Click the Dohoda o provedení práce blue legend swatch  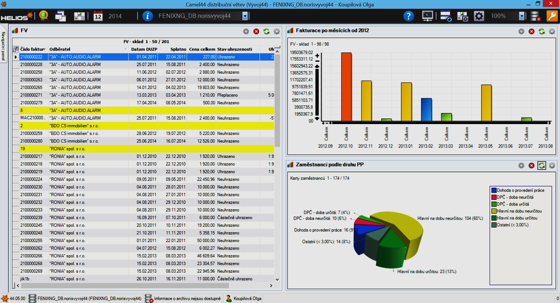pos(494,190)
